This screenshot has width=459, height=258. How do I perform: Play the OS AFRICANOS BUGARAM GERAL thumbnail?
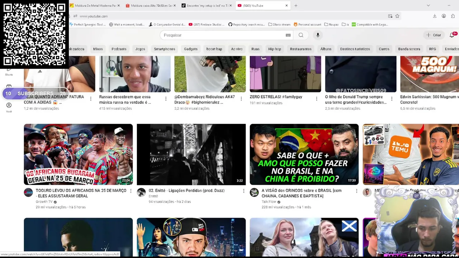[x=78, y=154]
